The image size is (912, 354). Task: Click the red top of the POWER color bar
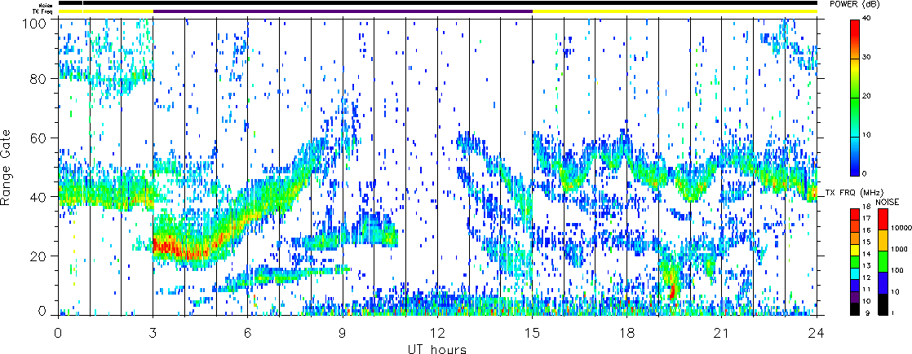pyautogui.click(x=855, y=23)
